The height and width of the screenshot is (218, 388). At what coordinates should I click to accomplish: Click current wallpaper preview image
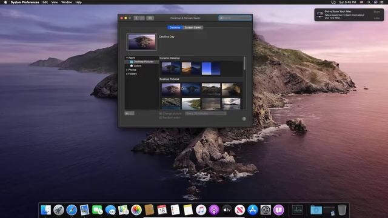pyautogui.click(x=141, y=42)
